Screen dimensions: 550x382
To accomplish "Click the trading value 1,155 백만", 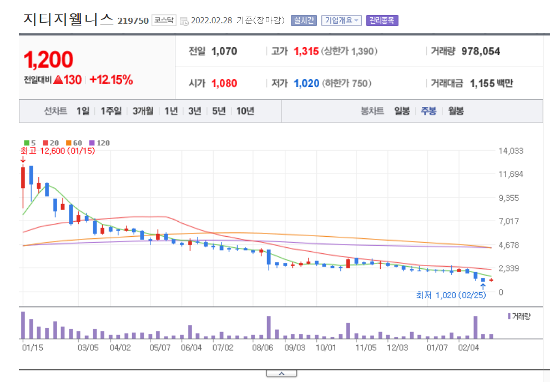I will pos(491,83).
